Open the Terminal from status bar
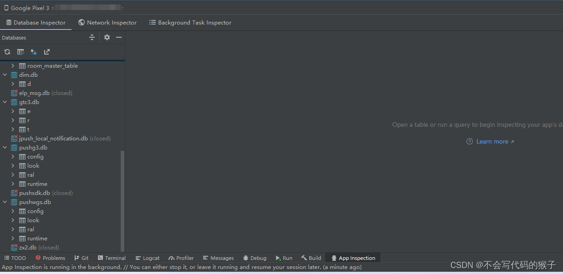This screenshot has width=563, height=274. point(111,258)
